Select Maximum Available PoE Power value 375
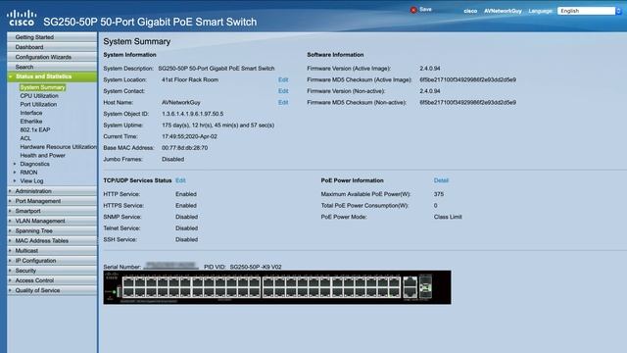 (439, 194)
